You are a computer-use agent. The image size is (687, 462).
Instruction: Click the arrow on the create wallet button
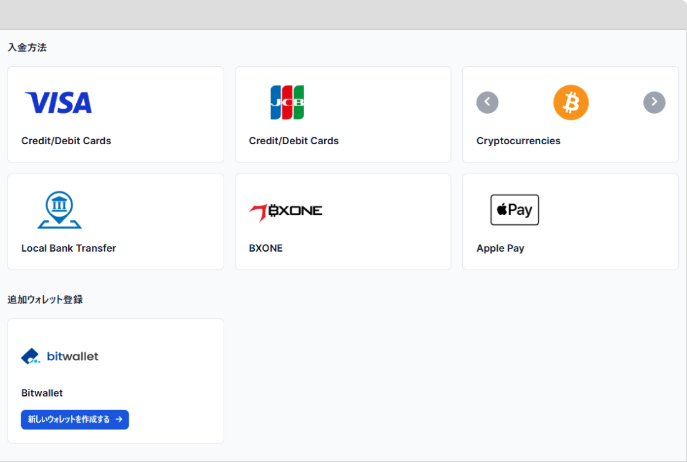pyautogui.click(x=119, y=420)
